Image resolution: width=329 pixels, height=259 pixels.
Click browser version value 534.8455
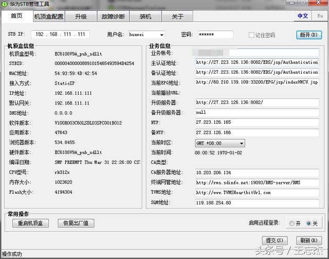[65, 143]
